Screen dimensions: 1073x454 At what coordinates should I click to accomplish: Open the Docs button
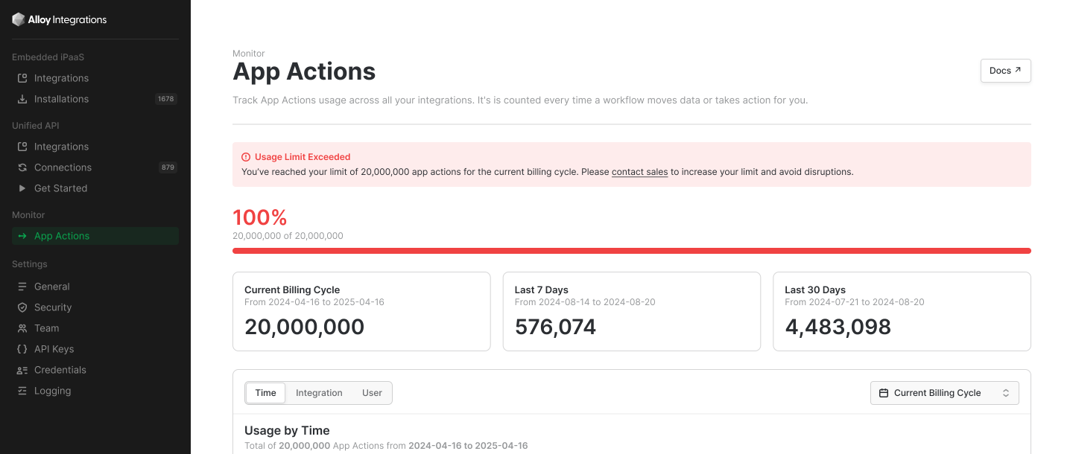point(1005,71)
